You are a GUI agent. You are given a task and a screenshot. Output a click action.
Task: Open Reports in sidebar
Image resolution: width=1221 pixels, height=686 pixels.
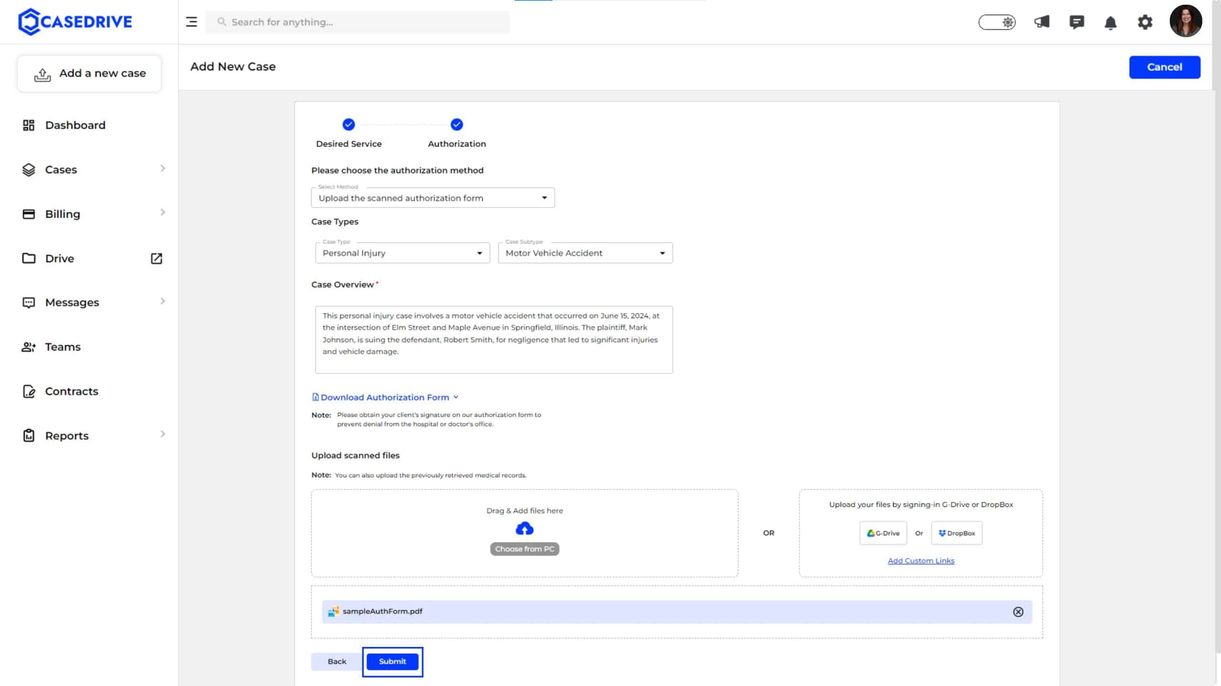tap(67, 436)
